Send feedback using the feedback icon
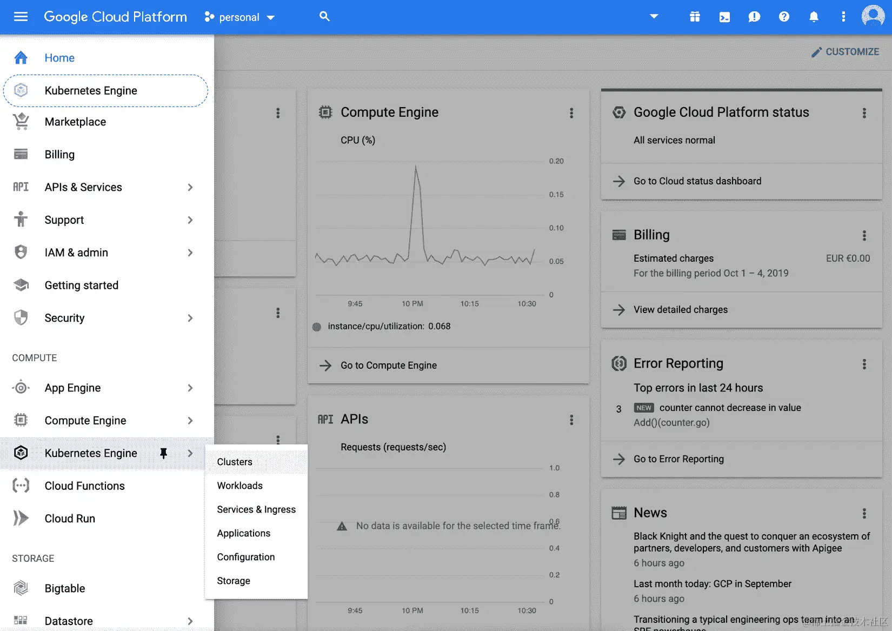The image size is (892, 631). [754, 17]
